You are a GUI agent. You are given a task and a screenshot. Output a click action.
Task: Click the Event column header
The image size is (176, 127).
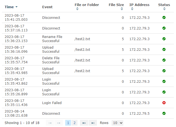coord(47,7)
